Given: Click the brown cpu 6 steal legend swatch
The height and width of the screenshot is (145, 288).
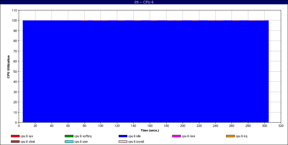Looking at the screenshot, I should [15, 142].
